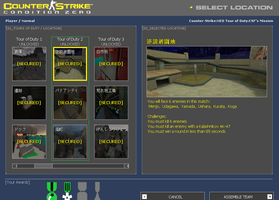Viewport: 279px width, 200px height.
Task: Click the yellow arrow beside SELECT LOCATION
Action: pyautogui.click(x=191, y=7)
